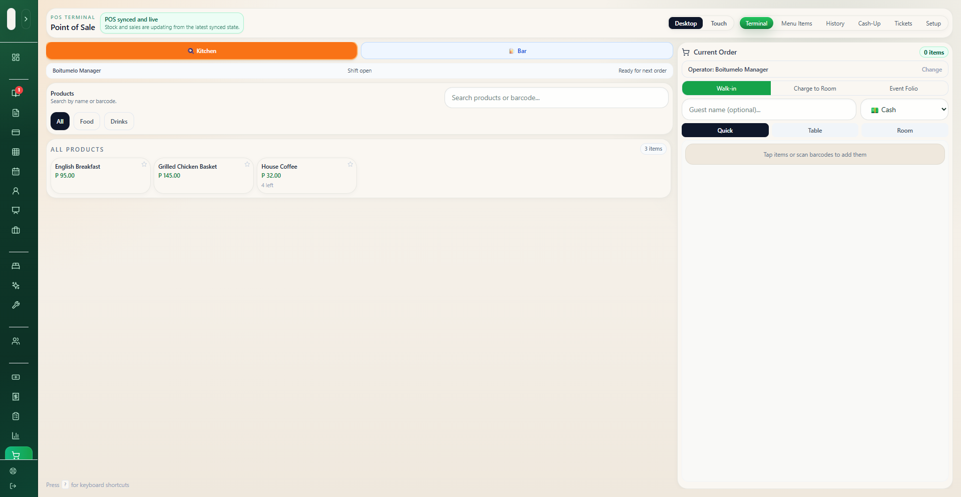Image resolution: width=961 pixels, height=497 pixels.
Task: Open the sparkles icon in sidebar
Action: click(x=16, y=286)
